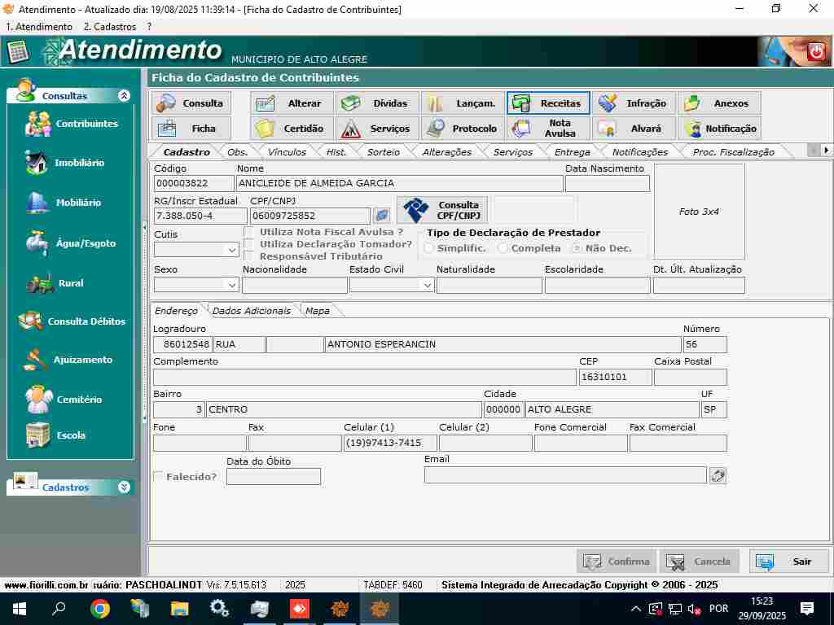Open the Alvará toolbar button
The height and width of the screenshot is (625, 834).
coord(634,129)
